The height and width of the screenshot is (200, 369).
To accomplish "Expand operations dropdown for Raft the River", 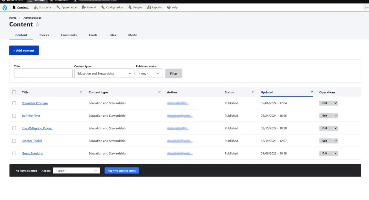I will coord(336,116).
